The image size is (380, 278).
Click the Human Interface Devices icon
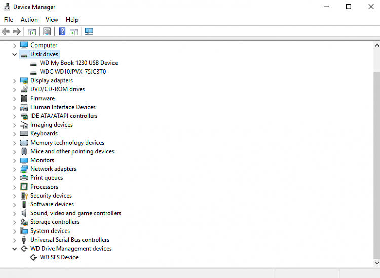[x=24, y=107]
